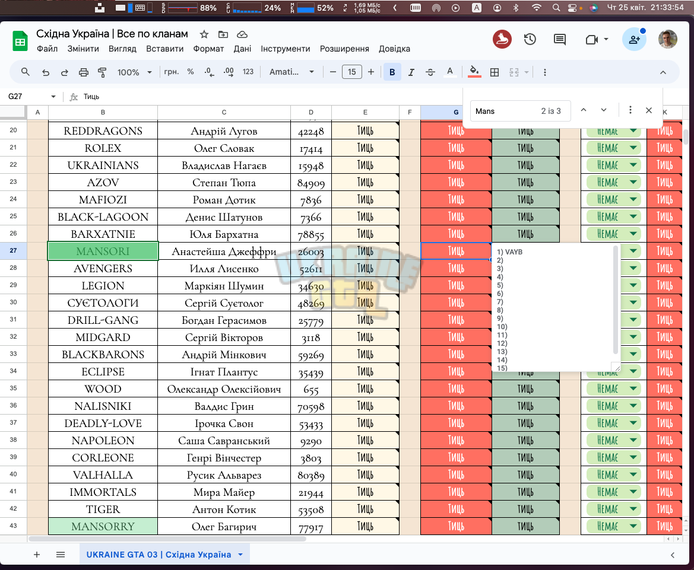Decrease decimal places

pos(210,72)
